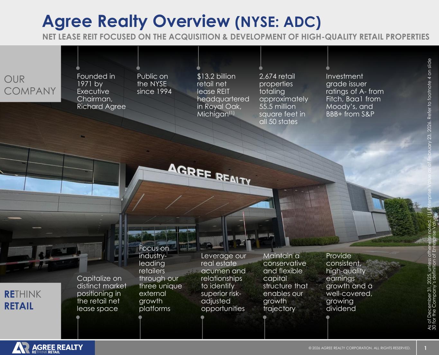Select the "Founded in 1971" text block
439x355 pixels.
101,92
